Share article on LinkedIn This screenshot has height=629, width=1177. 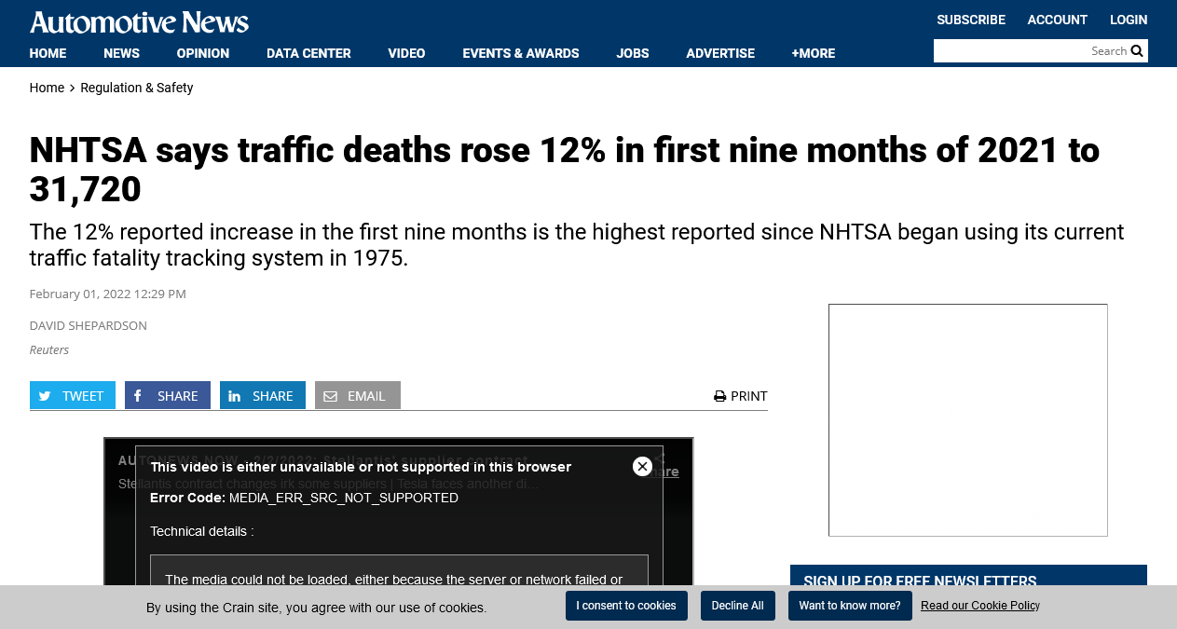(x=263, y=396)
